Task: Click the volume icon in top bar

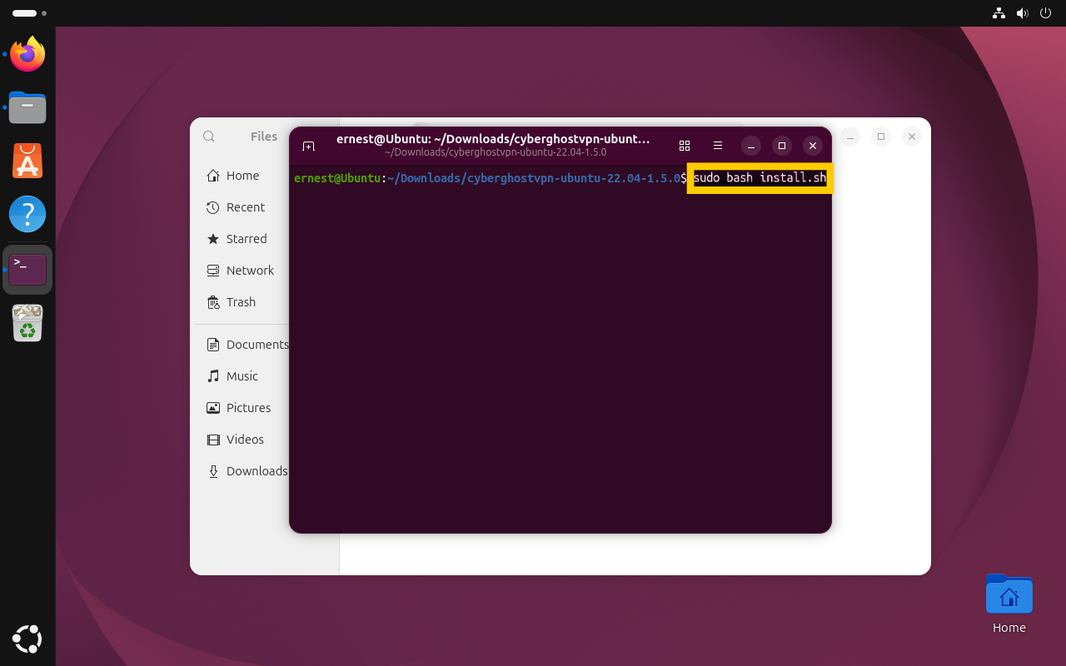Action: (1022, 13)
